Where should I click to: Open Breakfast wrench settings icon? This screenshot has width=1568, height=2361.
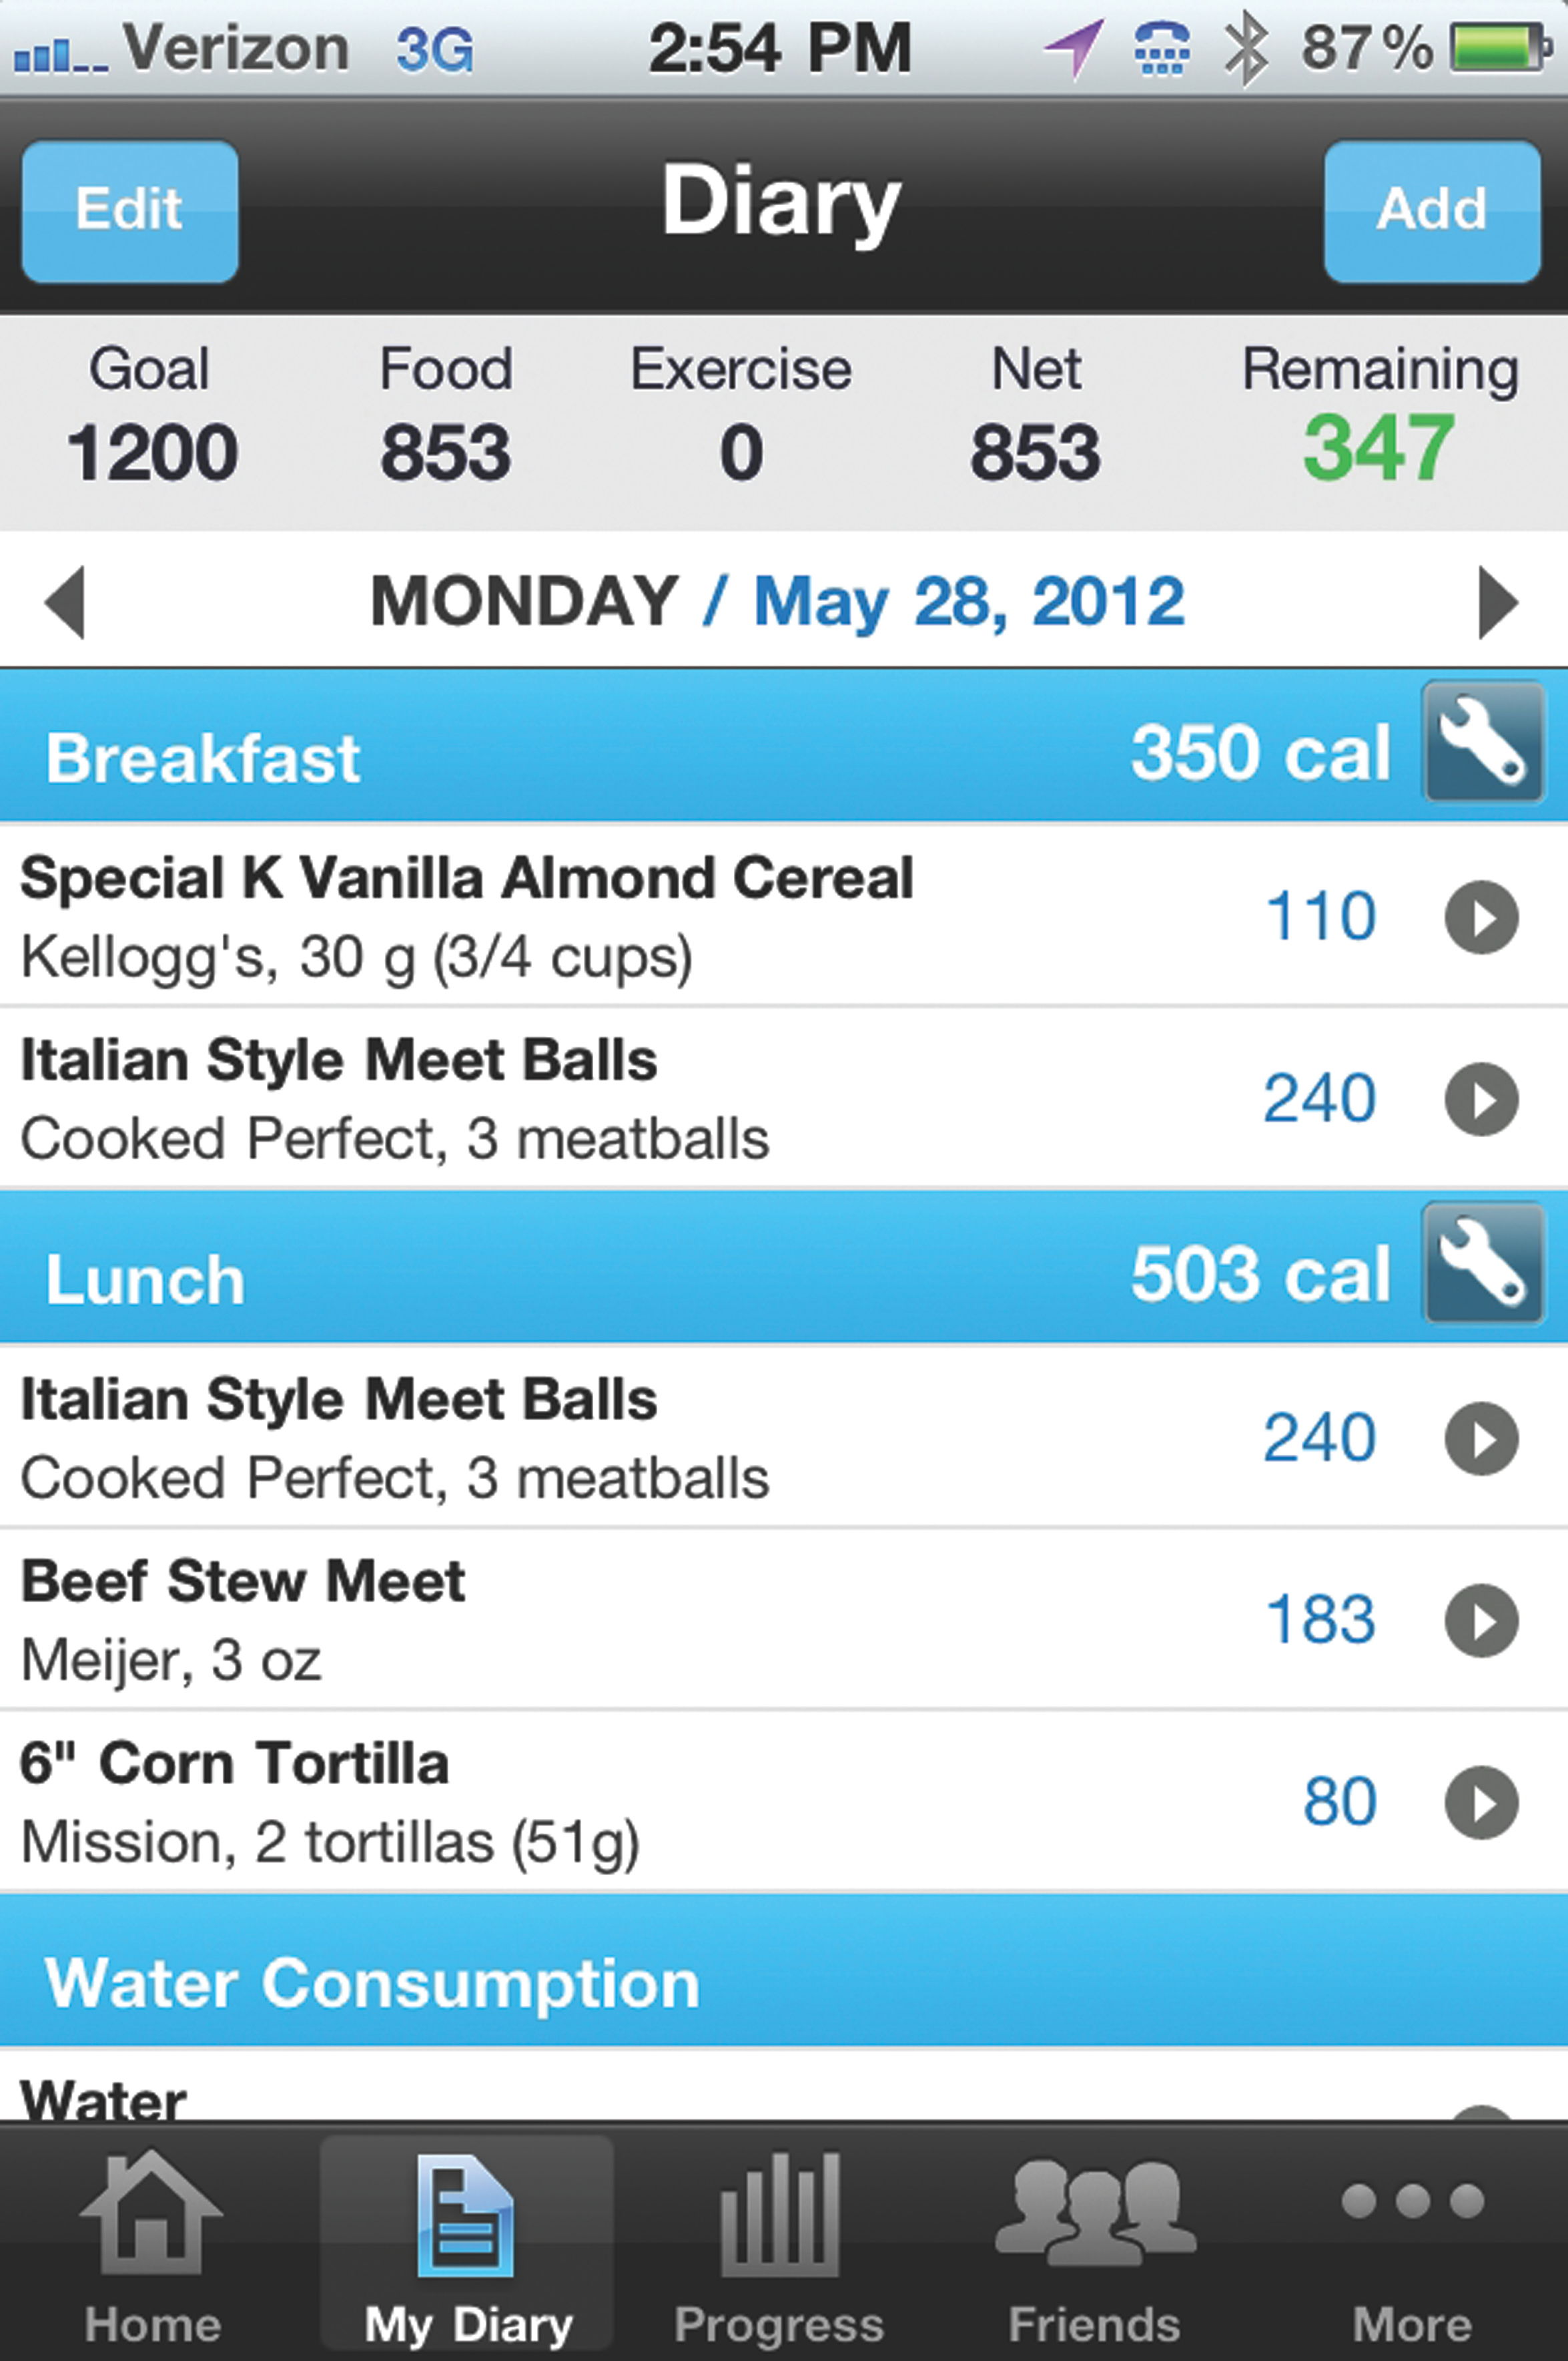1482,741
